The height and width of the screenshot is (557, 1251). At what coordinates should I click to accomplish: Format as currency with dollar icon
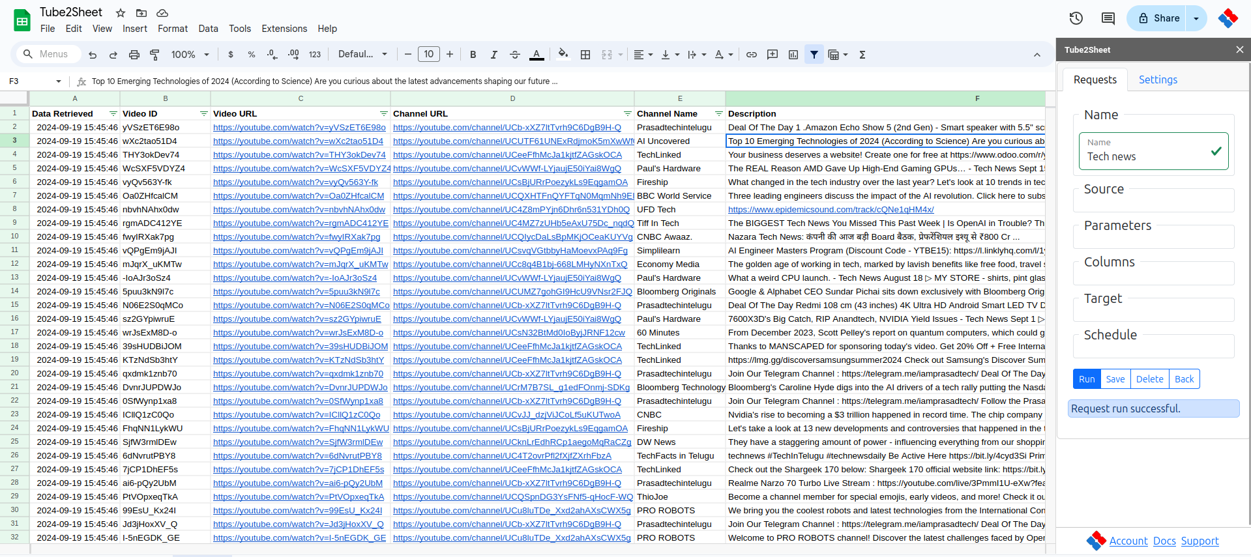(231, 55)
